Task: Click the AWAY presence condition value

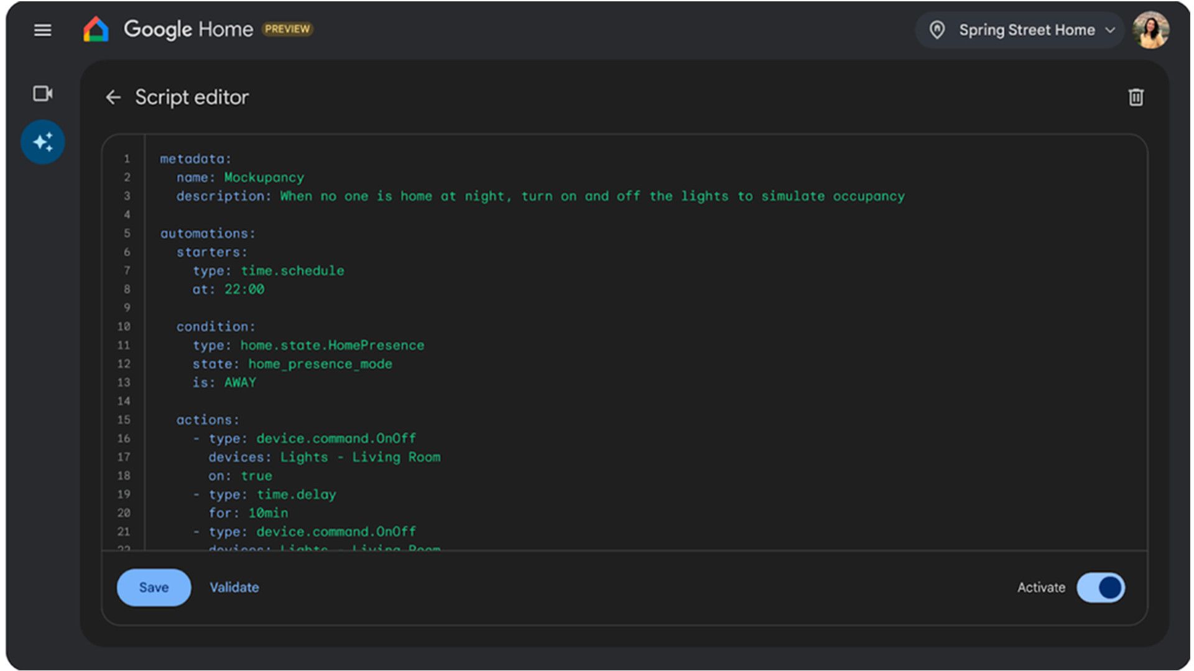Action: 240,382
